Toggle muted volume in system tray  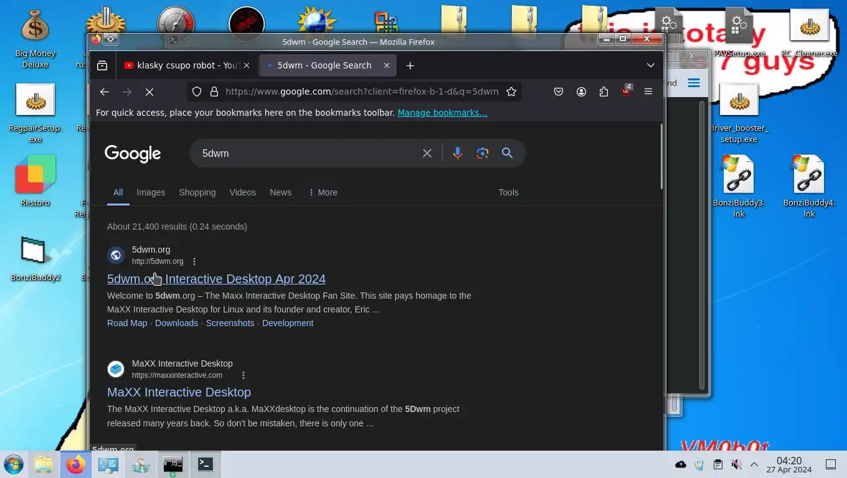[x=736, y=464]
